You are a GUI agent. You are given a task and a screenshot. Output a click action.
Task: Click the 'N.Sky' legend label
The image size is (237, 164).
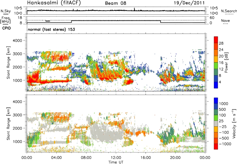[6, 11]
